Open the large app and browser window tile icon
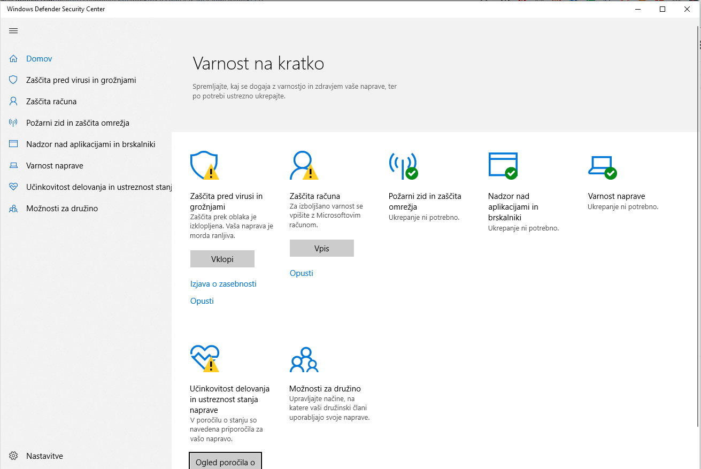The image size is (701, 469). (503, 165)
